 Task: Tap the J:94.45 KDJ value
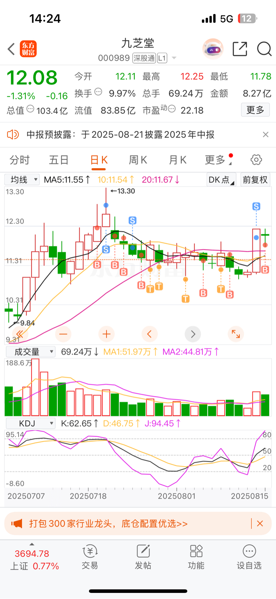coord(162,423)
